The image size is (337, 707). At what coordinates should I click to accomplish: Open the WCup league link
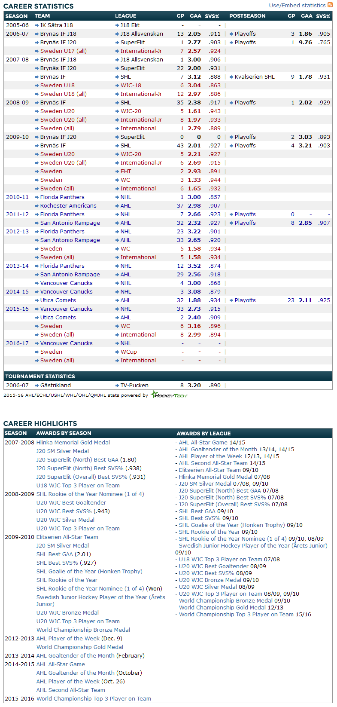click(128, 352)
